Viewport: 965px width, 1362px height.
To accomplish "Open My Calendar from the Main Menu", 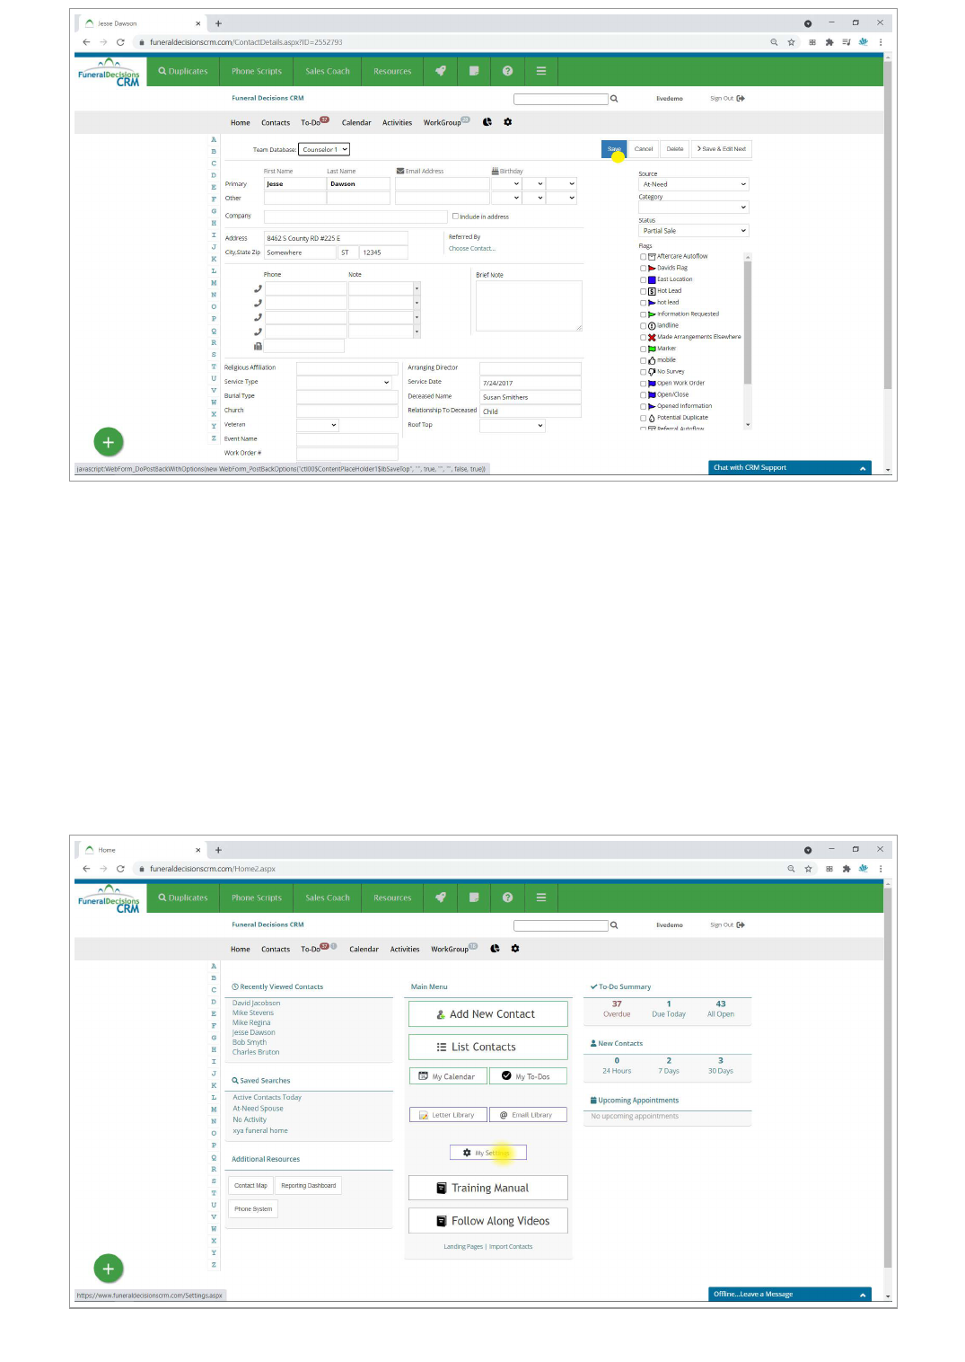I will (447, 1076).
